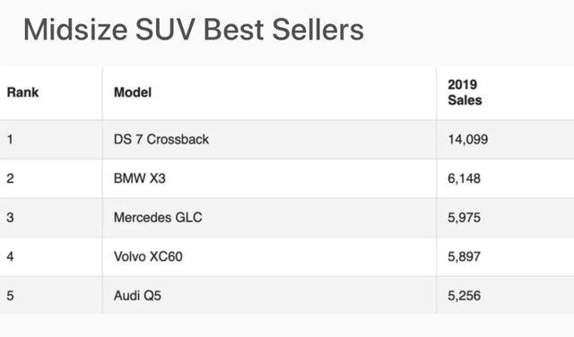Select the Rank column header
Viewport: 574px width, 337px height.
pos(22,92)
